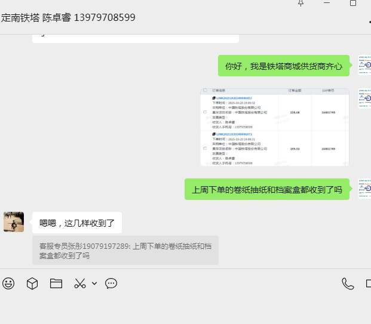
Task: Click the message '嗯嗯，这几样收到了'
Action: (x=76, y=223)
